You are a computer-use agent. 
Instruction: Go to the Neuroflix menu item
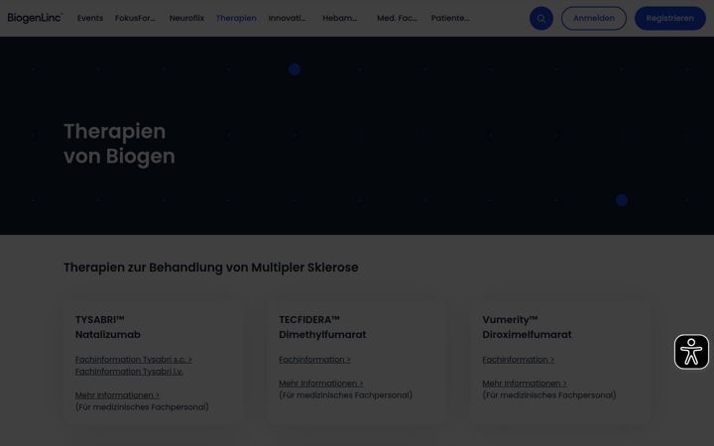186,18
